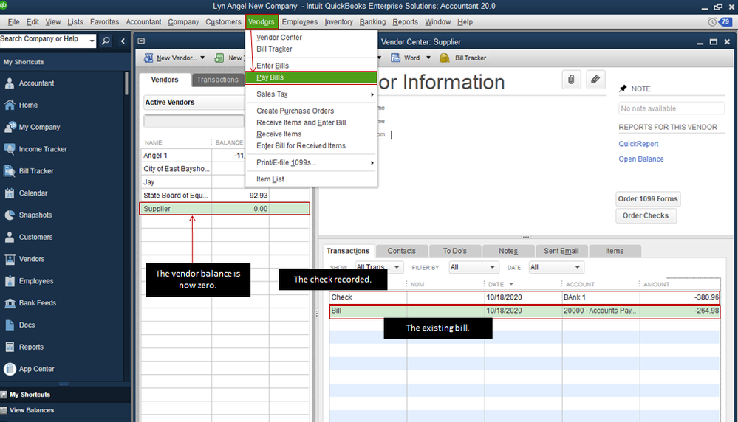Click the search magnifier icon
The image size is (738, 422).
[106, 41]
